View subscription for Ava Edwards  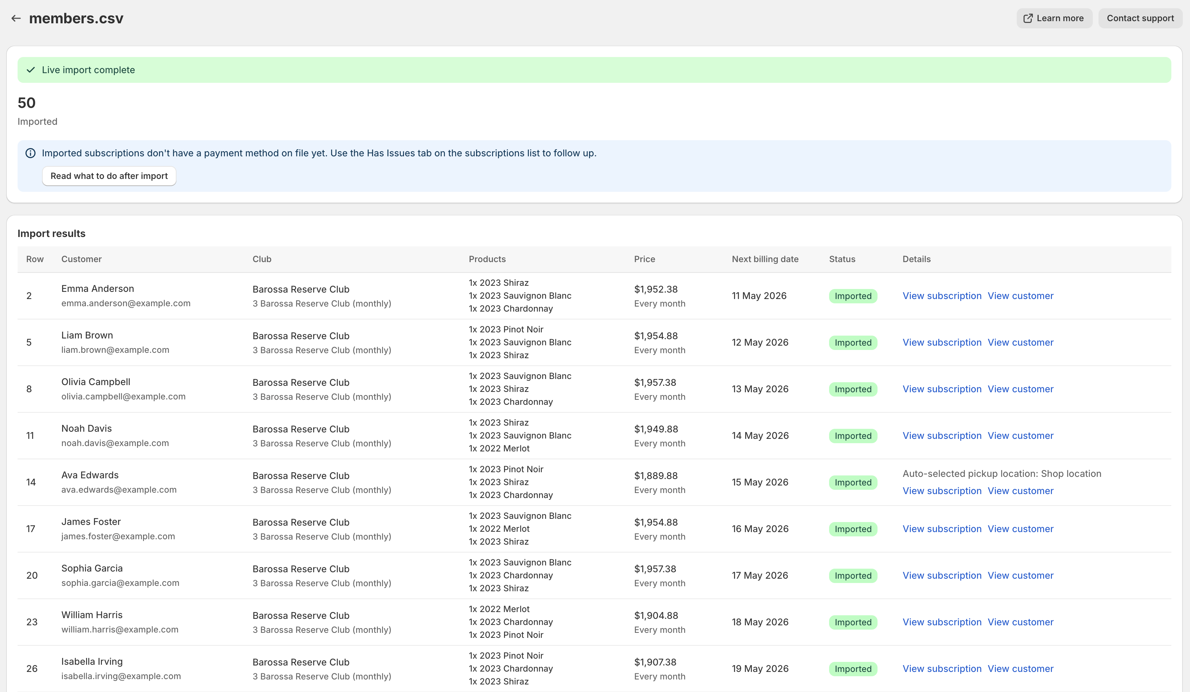point(942,491)
